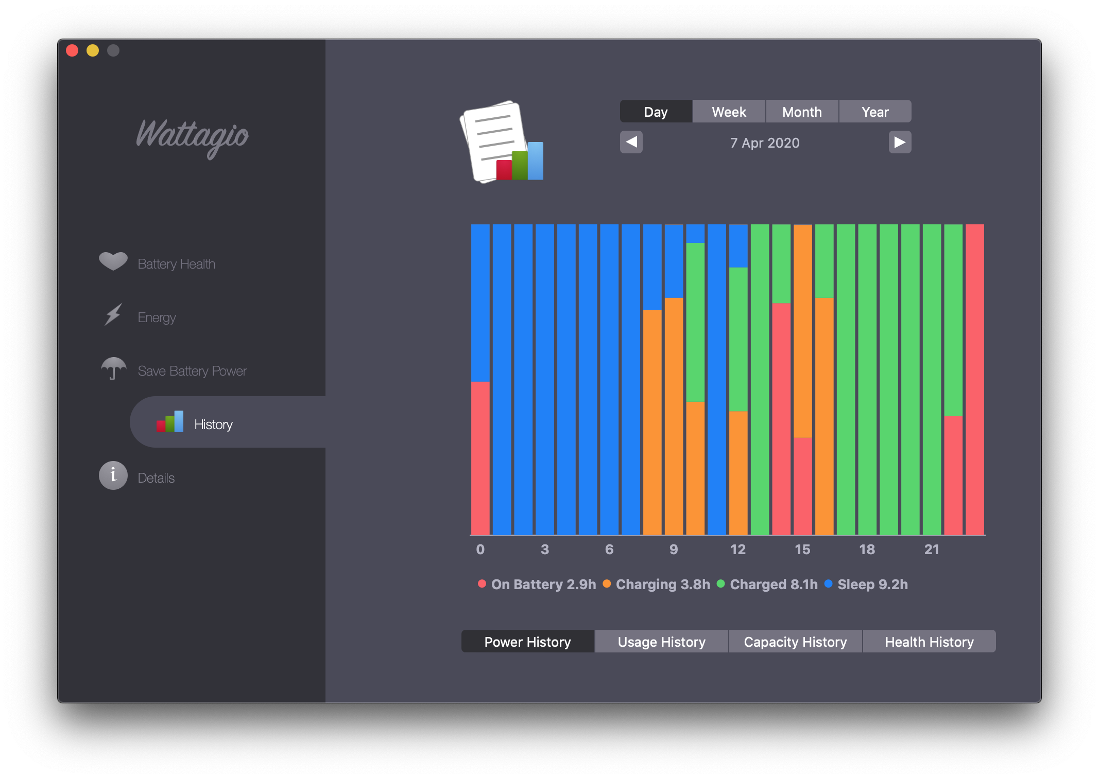Click the blue Sleep legend dot
The image size is (1099, 779).
tap(828, 583)
